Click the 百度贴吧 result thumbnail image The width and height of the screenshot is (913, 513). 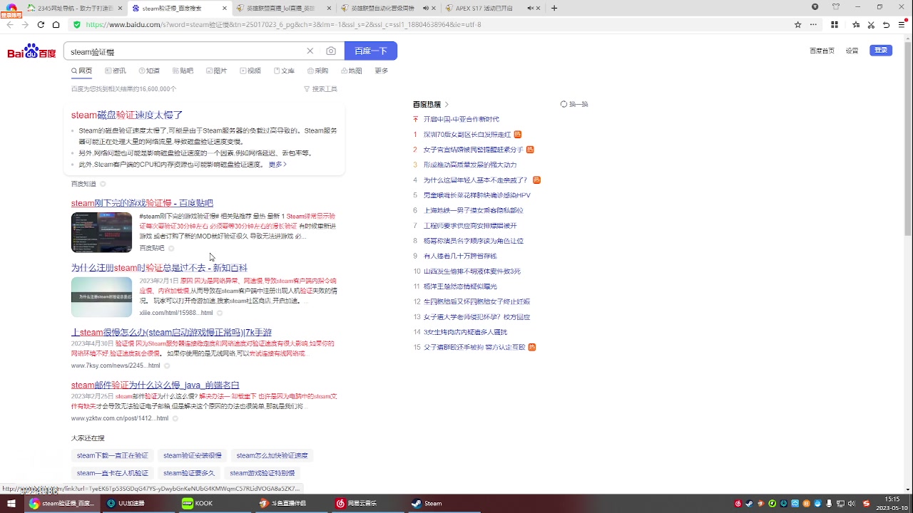click(101, 232)
